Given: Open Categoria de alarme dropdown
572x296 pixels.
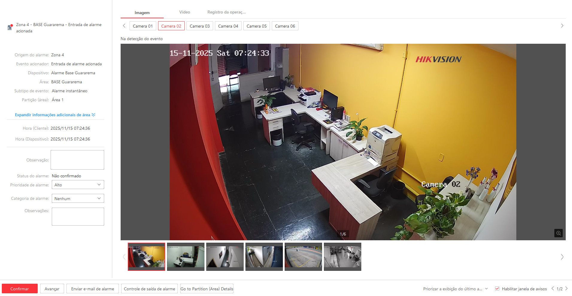Looking at the screenshot, I should click(78, 199).
